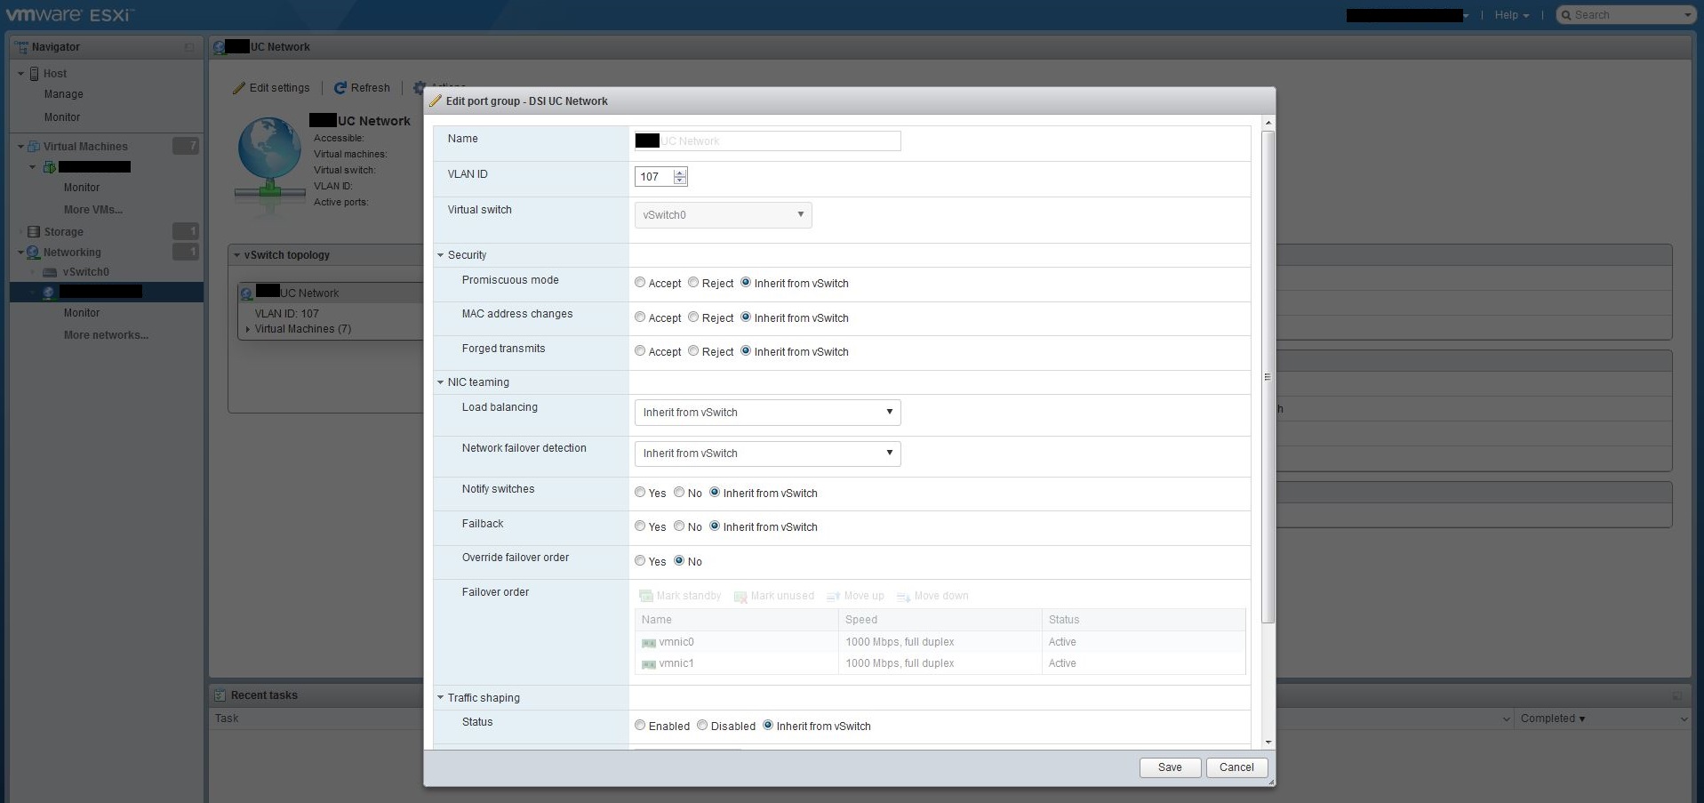Click the Move down icon
Viewport: 1704px width, 803px height.
point(903,597)
